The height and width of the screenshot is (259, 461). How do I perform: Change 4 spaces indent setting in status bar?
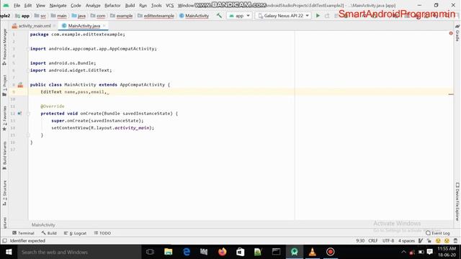[406, 241]
